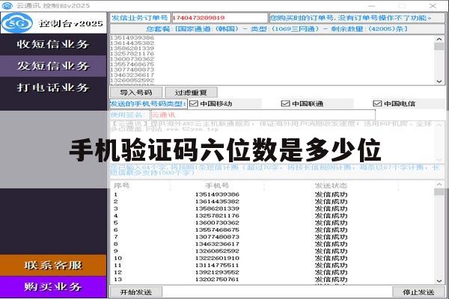Viewport: 449px width, 299px height.
Task: Toggle the 中国移动 checkbox
Action: tap(194, 104)
